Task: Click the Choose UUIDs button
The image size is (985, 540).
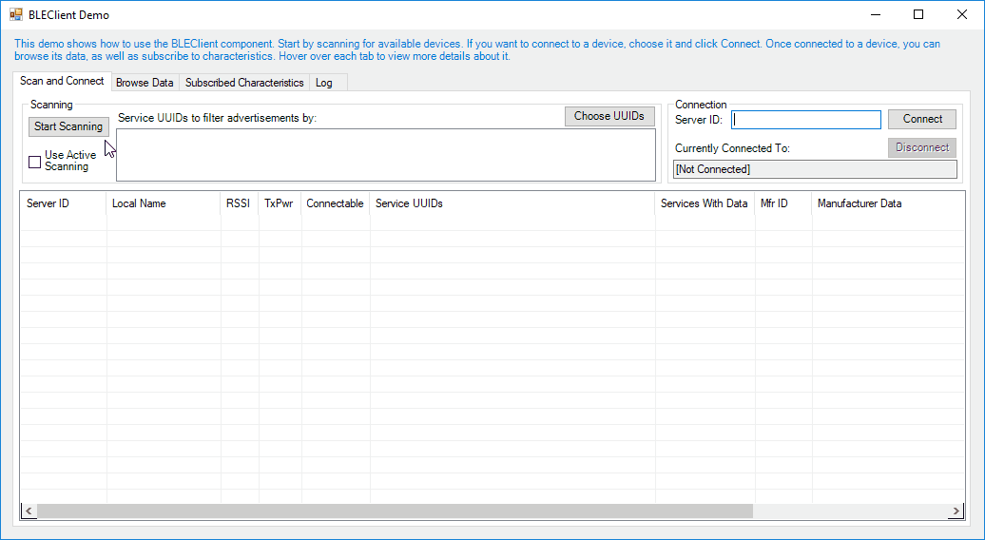Action: 609,116
